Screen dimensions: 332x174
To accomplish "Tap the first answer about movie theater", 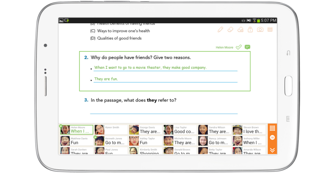I will click(150, 68).
